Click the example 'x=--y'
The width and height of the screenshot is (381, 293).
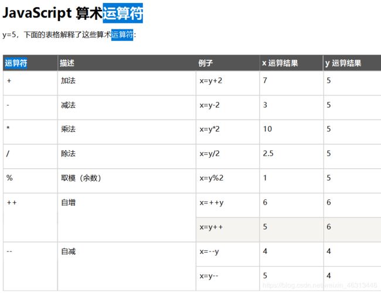(209, 252)
